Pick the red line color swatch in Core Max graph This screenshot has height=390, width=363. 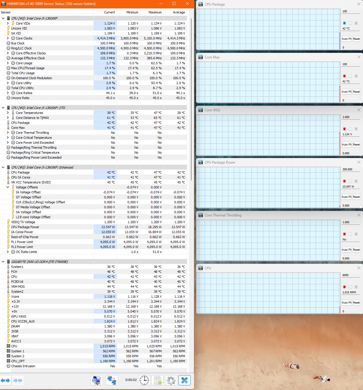[344, 76]
